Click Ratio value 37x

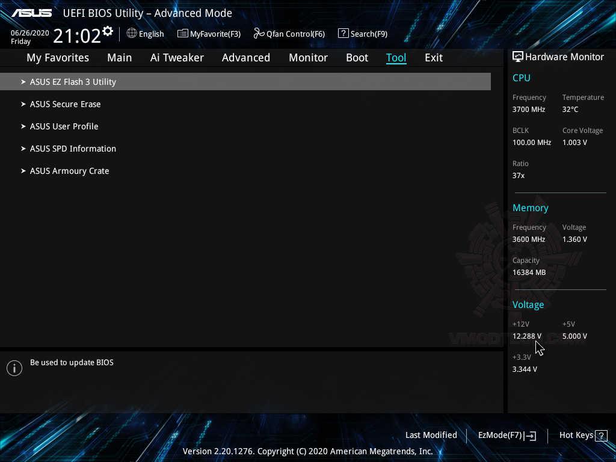(518, 176)
